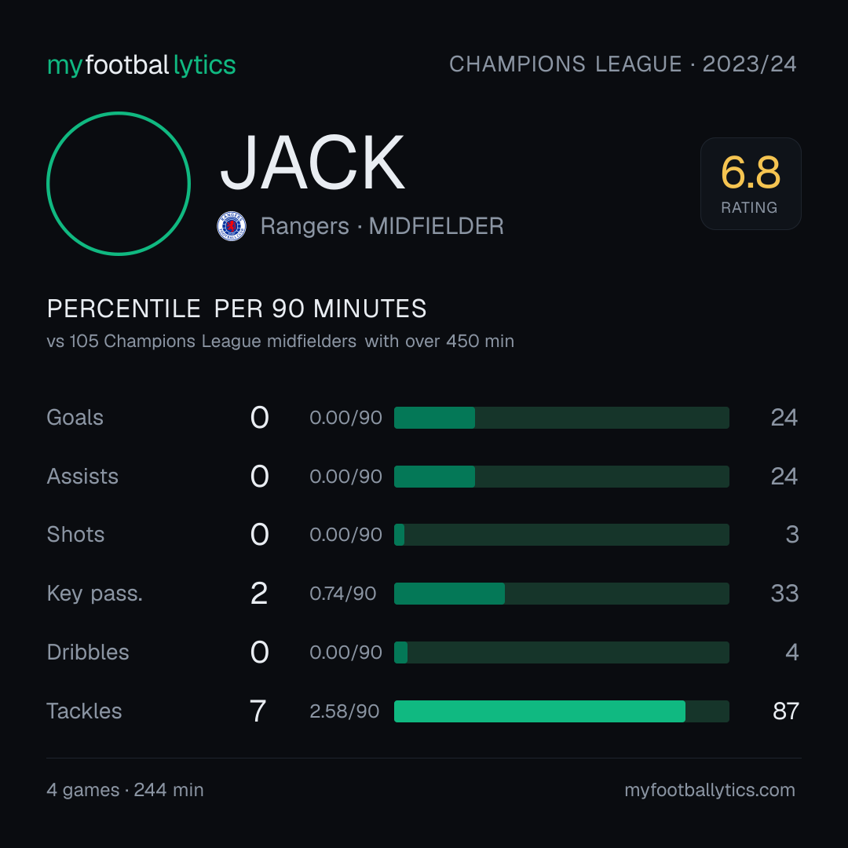
Task: Click the myfootballytics logo
Action: (x=141, y=65)
